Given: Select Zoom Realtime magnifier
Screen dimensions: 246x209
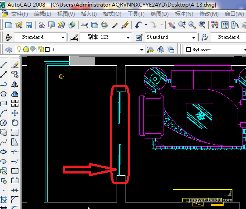Looking at the screenshot, I should (x=182, y=25).
